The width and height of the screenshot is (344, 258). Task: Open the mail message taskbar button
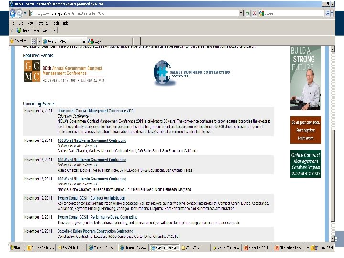click(72, 247)
